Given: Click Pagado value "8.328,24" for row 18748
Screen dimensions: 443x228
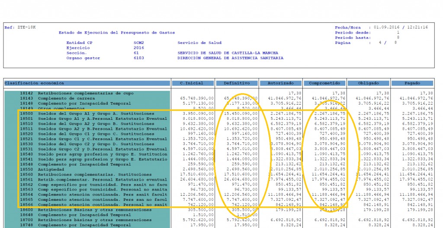Looking at the screenshot, I should [x=423, y=225].
